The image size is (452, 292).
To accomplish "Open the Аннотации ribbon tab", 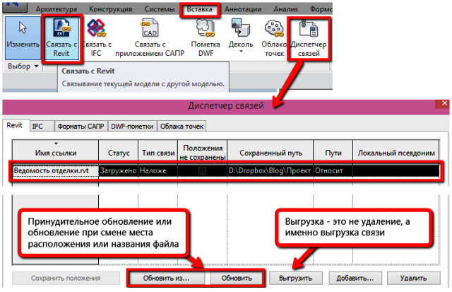I will [x=243, y=9].
